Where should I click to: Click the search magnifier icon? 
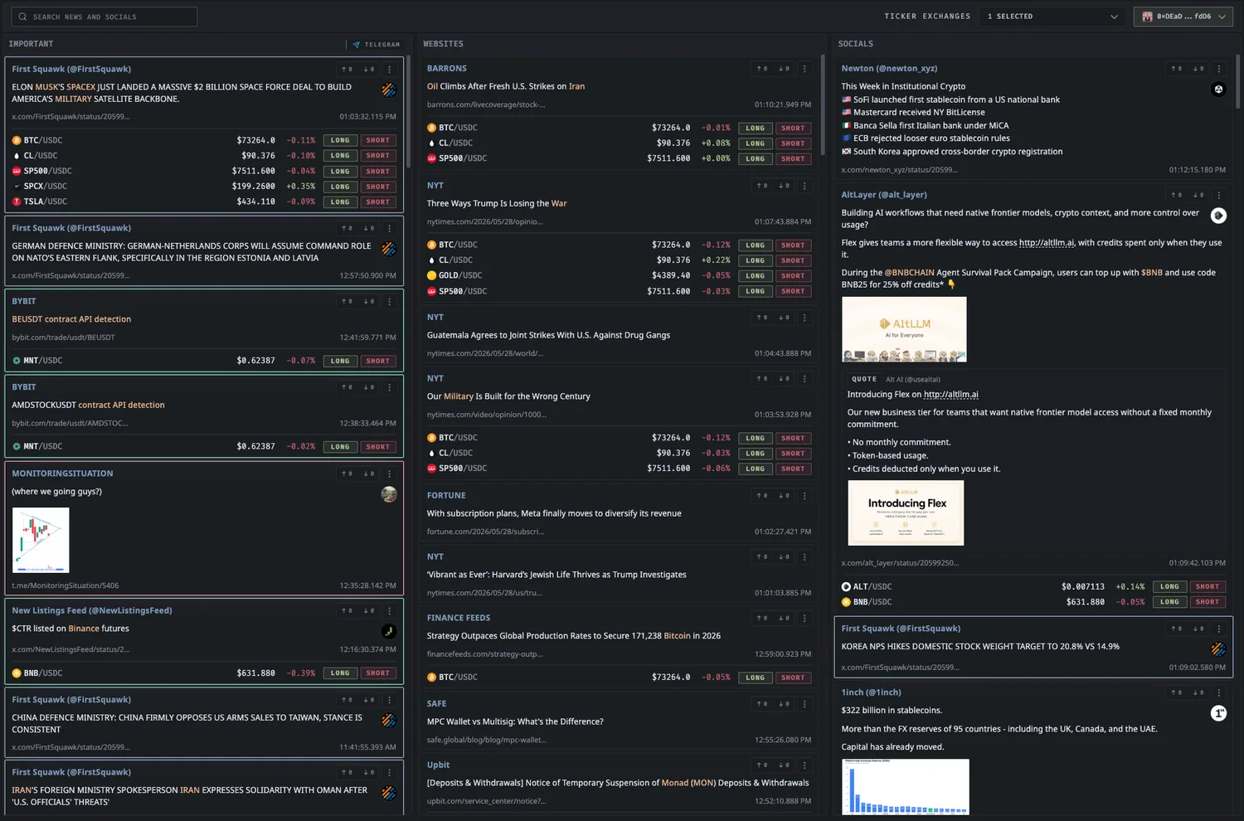pos(23,17)
